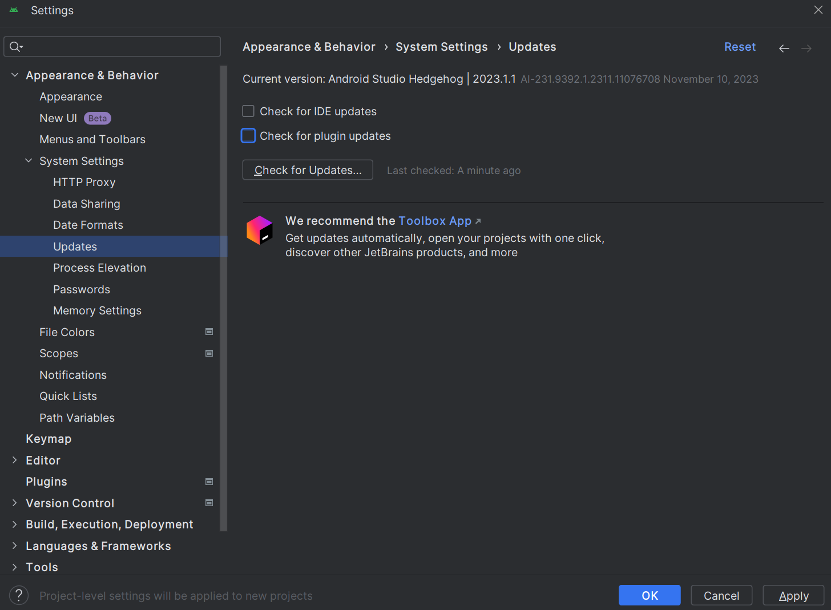Click System Settings in the breadcrumb
The height and width of the screenshot is (610, 831).
click(442, 47)
